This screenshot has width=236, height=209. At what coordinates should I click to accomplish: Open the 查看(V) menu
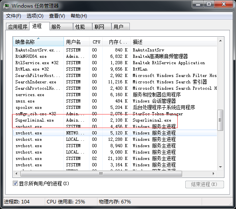57,16
